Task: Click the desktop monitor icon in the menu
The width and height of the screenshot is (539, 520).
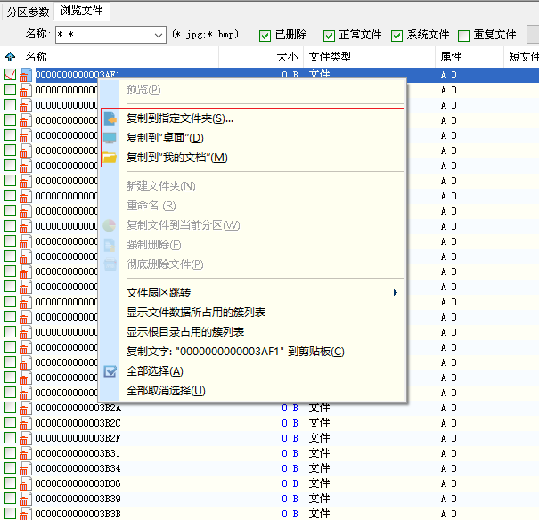Action: coord(110,138)
